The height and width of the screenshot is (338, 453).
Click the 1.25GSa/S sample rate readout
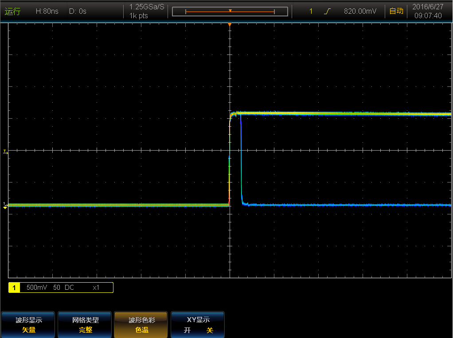(x=146, y=7)
